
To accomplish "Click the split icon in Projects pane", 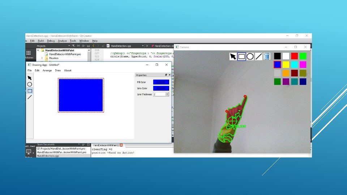I will [83, 46].
